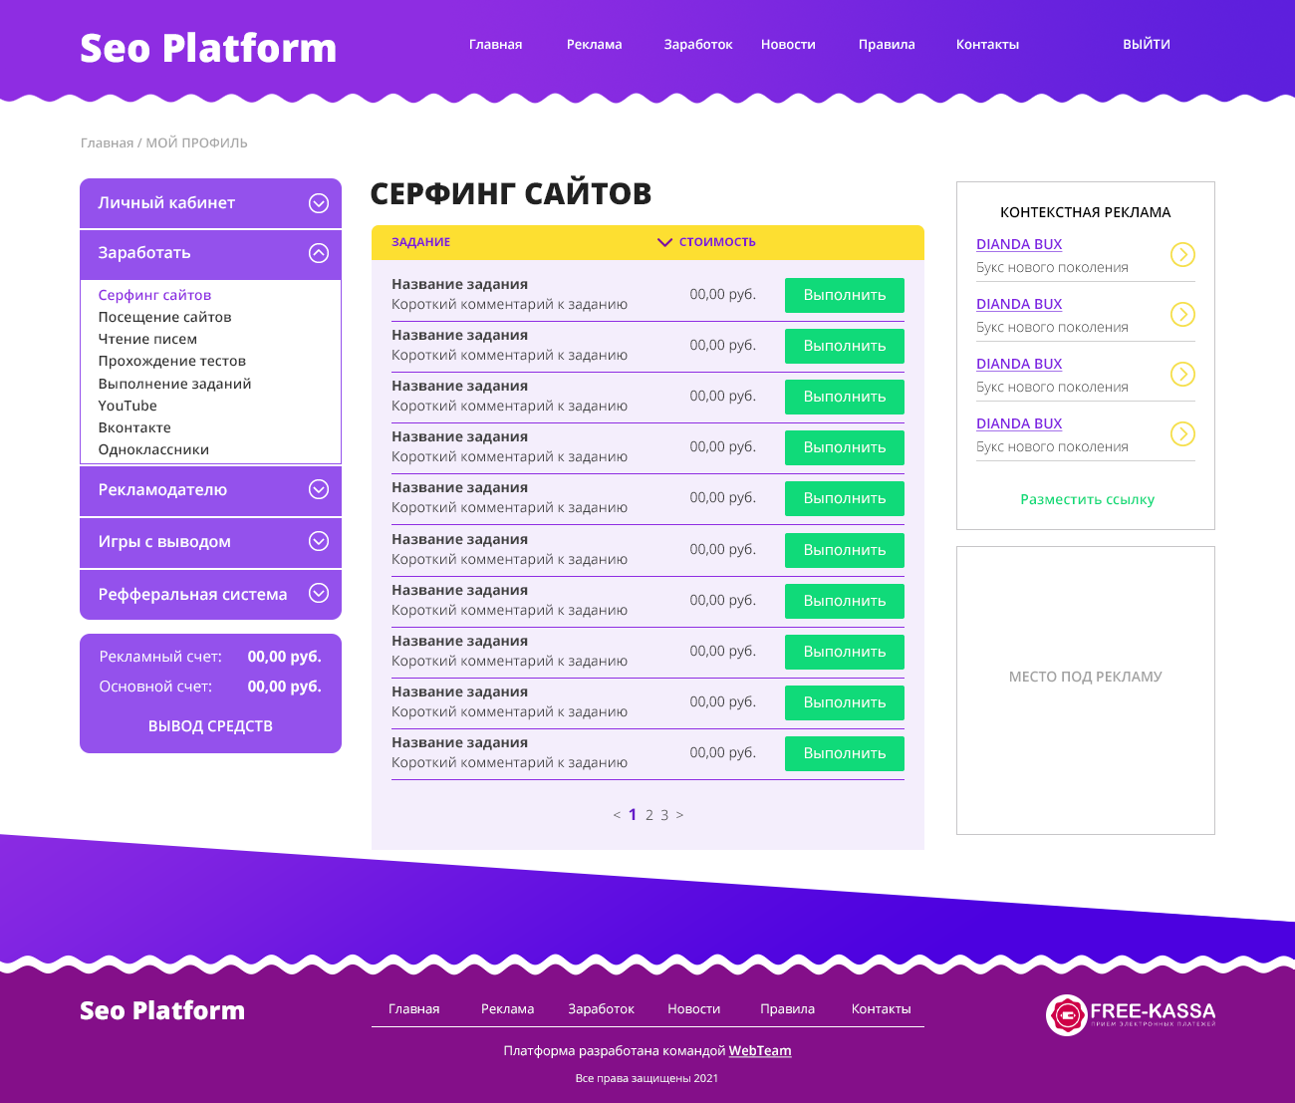Click the Основной счет balance value
This screenshot has width=1295, height=1103.
pyautogui.click(x=285, y=687)
